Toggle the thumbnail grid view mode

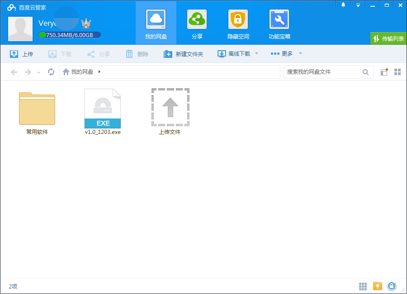[398, 72]
